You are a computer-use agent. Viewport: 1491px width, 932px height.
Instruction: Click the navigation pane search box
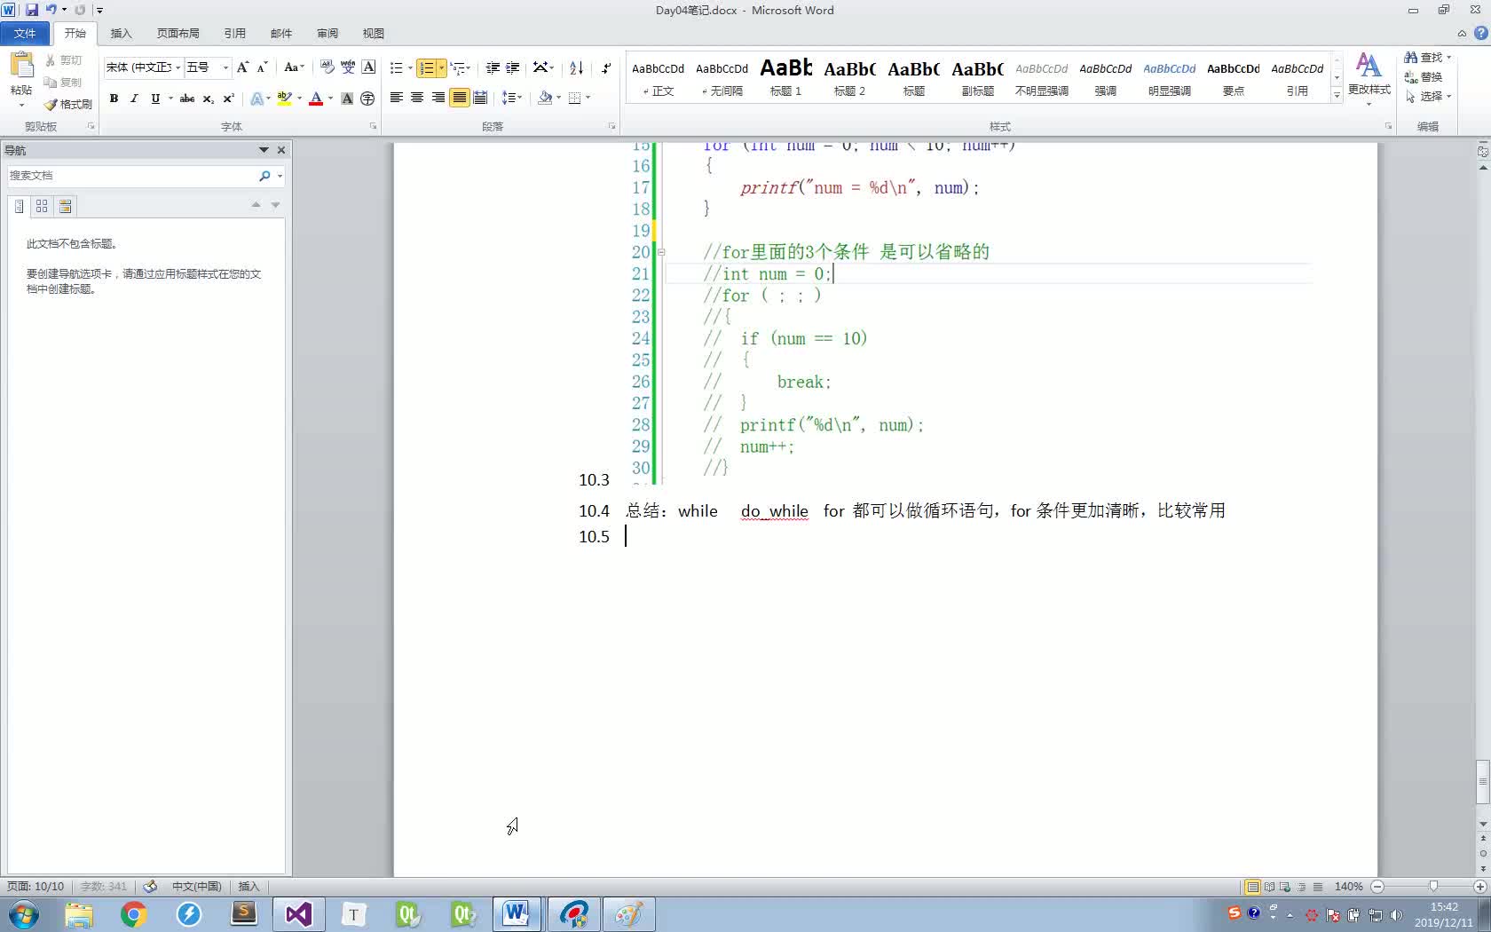[x=133, y=176]
